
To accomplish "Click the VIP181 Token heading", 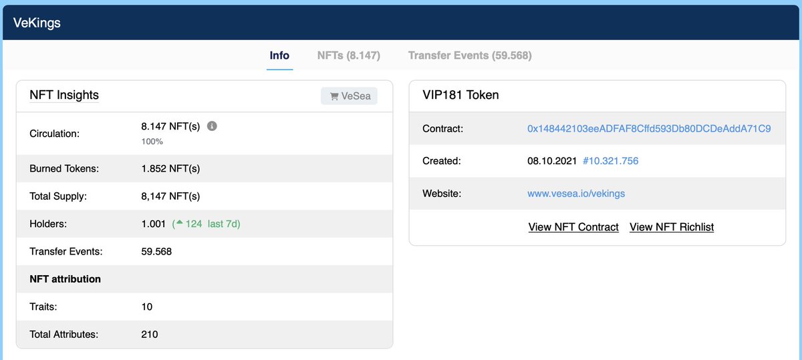I will click(x=460, y=95).
